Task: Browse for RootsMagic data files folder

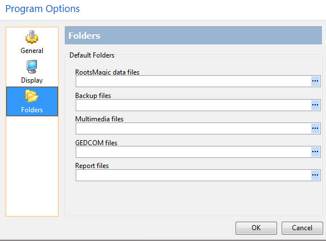Action: 315,81
